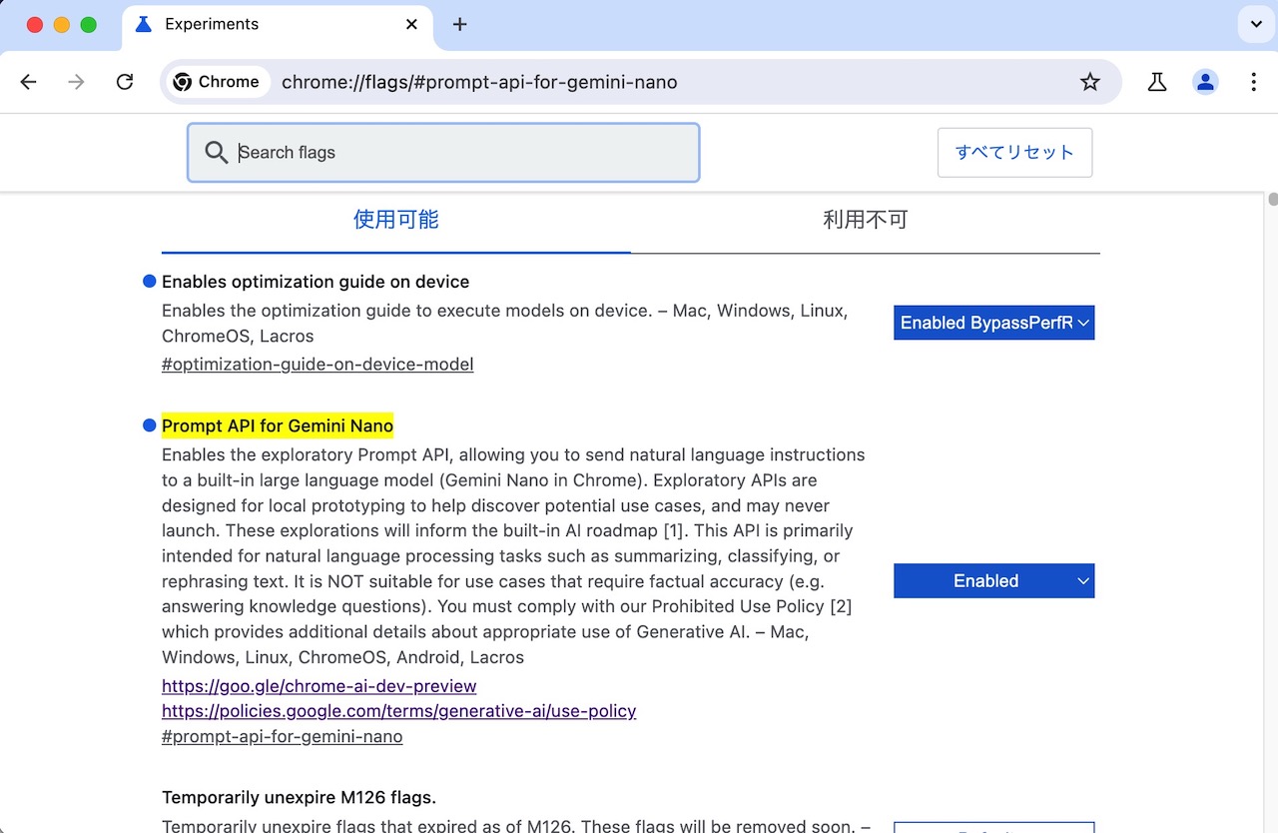1278x833 pixels.
Task: Open the Prompt API Enabled dropdown
Action: tap(994, 581)
